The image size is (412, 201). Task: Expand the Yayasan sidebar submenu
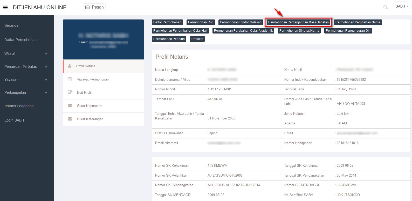pos(46,79)
